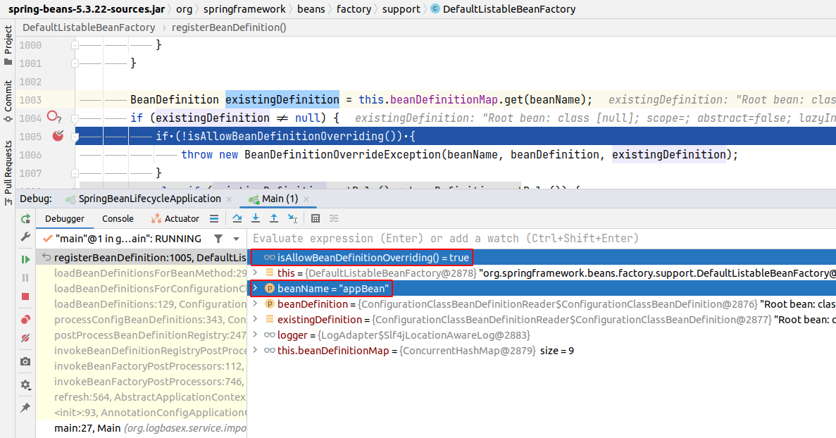Click the Step Out icon
Viewport: 836px width, 438px height.
(274, 219)
